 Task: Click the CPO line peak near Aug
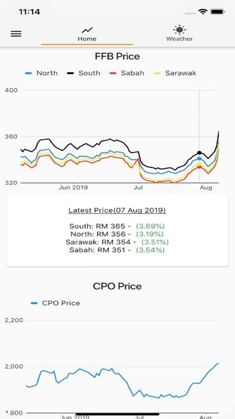pos(218,364)
